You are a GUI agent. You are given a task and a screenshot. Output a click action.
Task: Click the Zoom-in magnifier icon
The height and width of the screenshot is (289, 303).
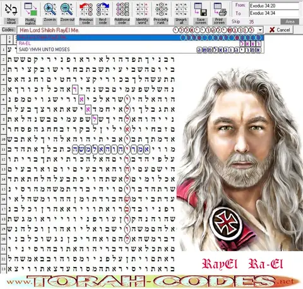tap(50, 9)
